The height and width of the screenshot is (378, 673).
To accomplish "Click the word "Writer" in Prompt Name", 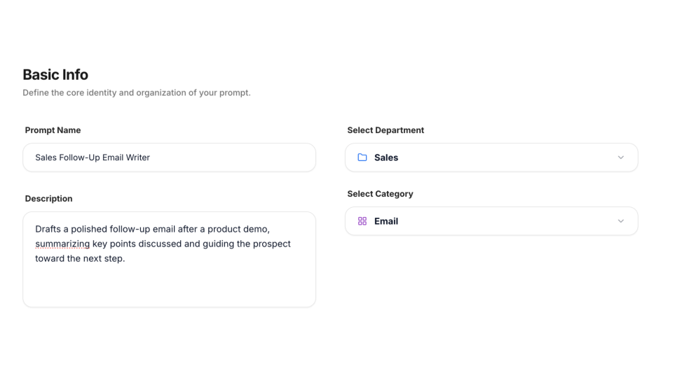I will (x=137, y=157).
